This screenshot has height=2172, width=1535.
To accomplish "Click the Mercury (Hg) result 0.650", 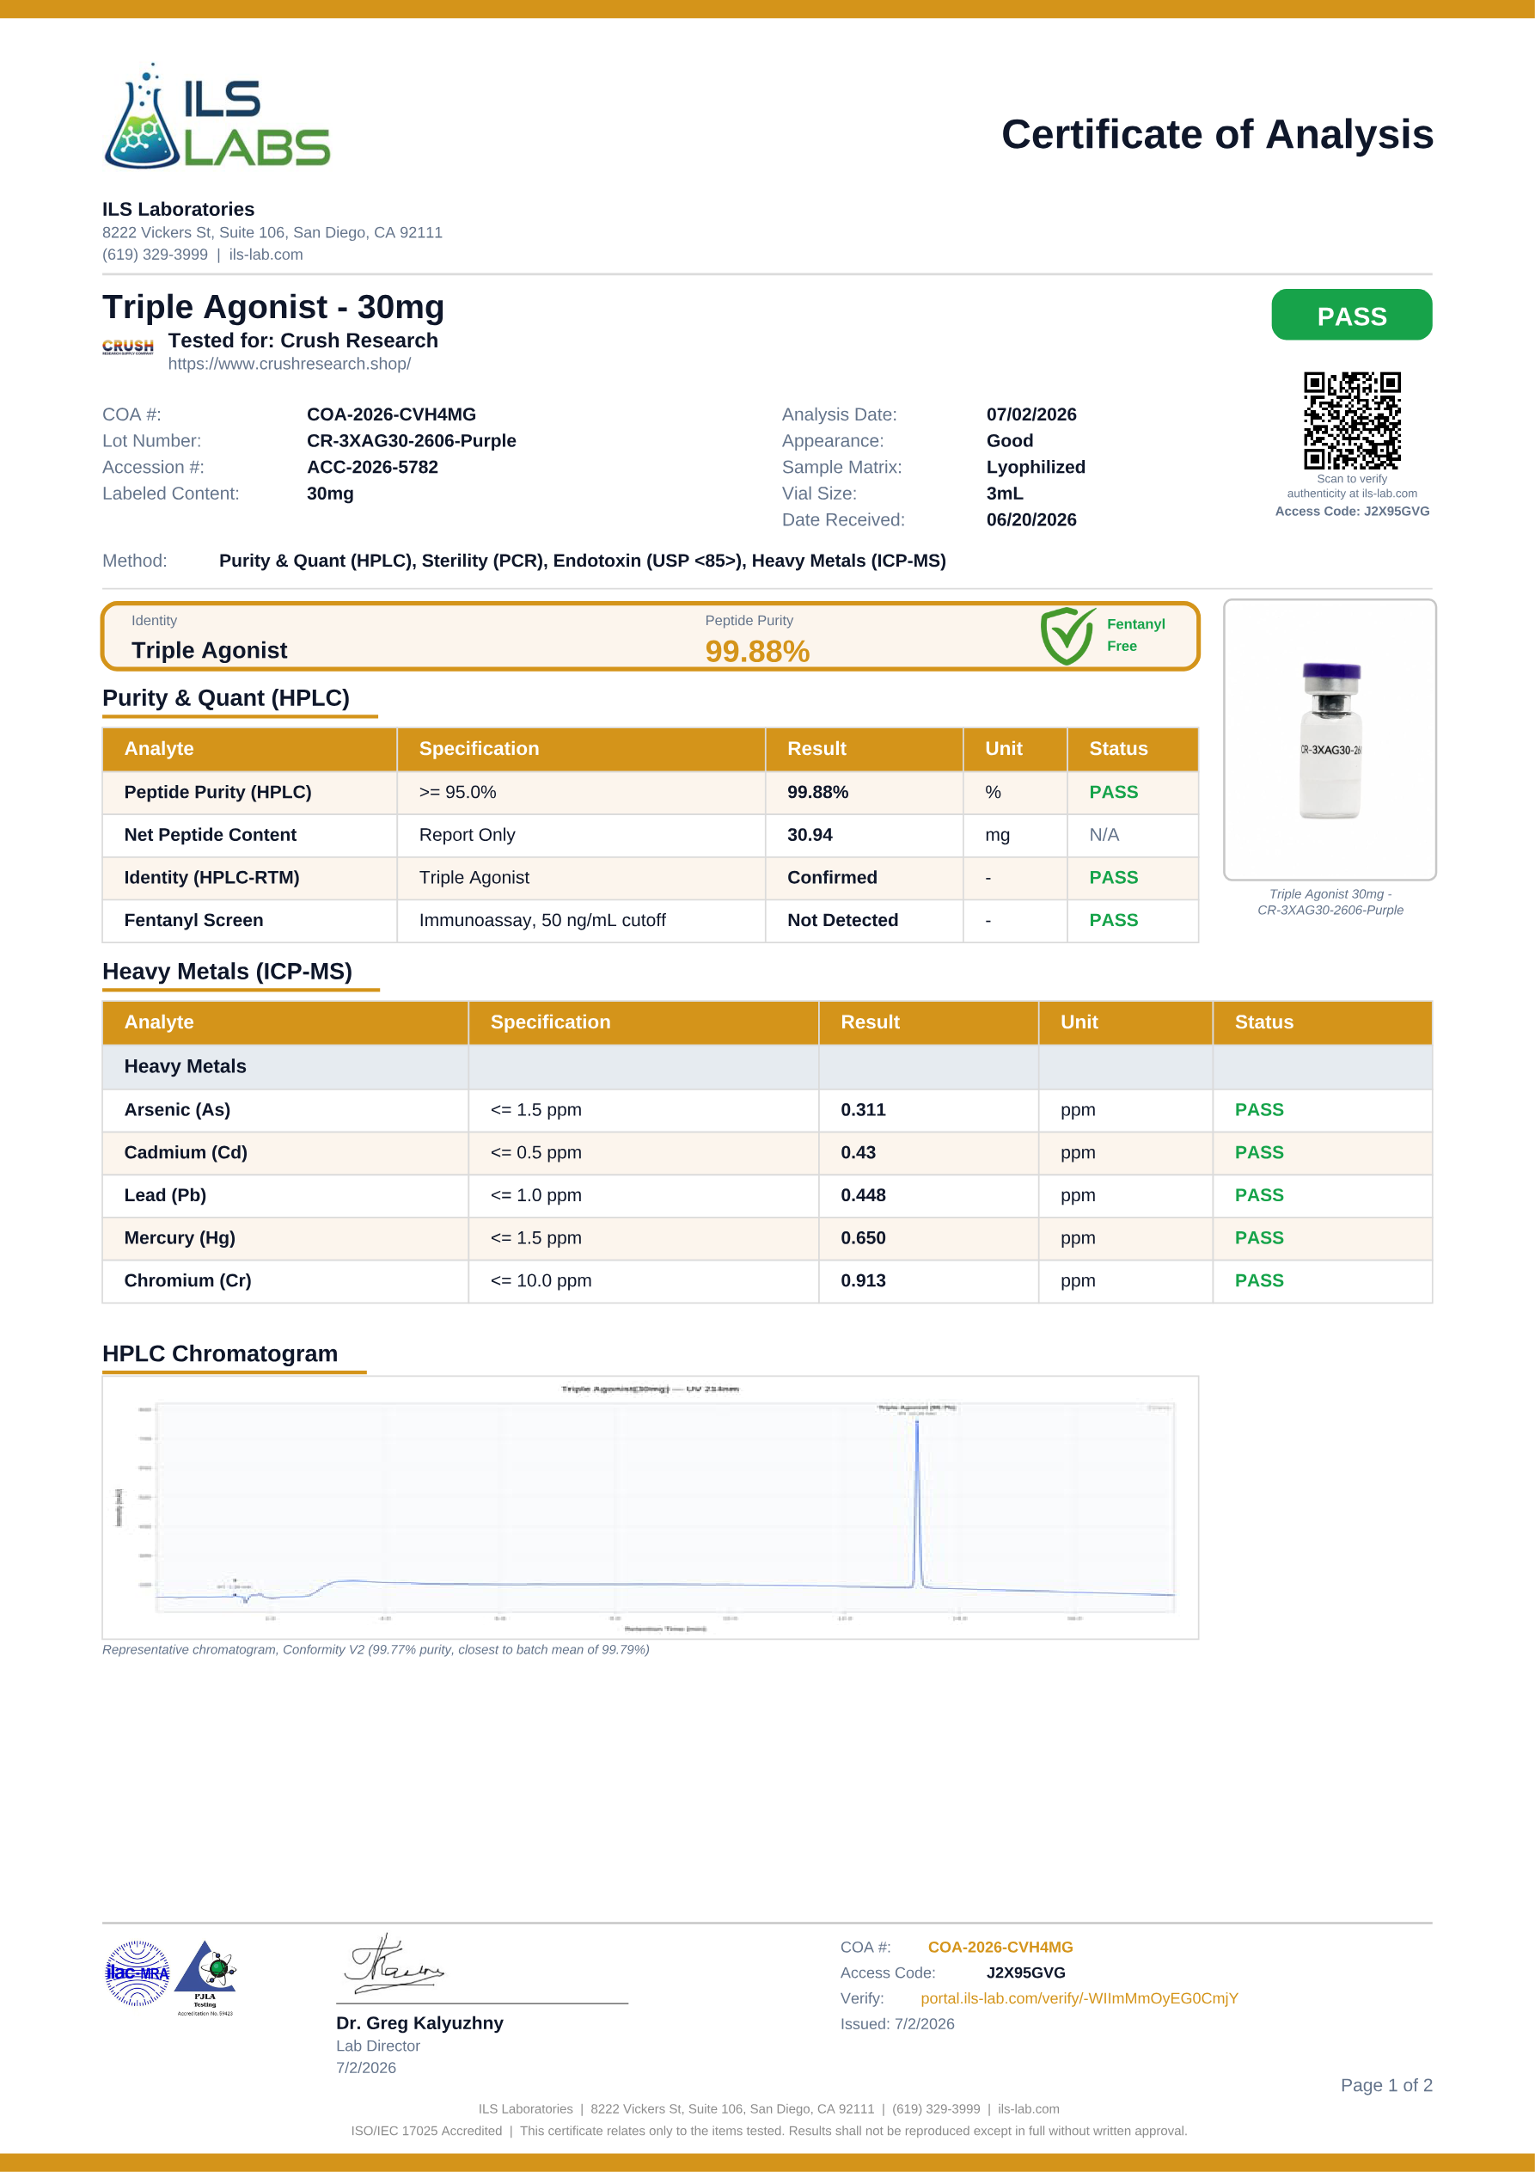I will pyautogui.click(x=864, y=1237).
